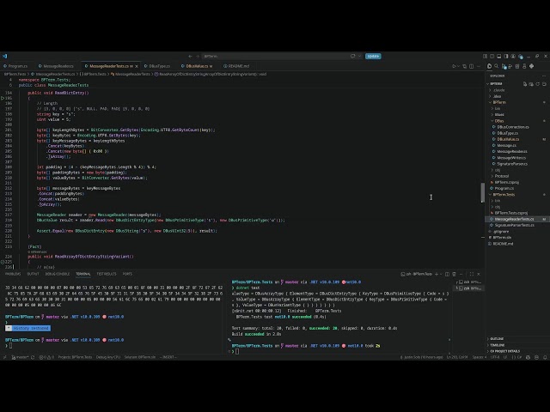Click the Update button in title bar

coord(373,56)
